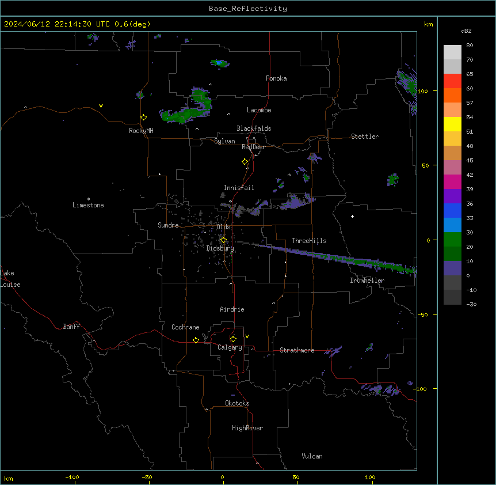This screenshot has width=496, height=485.
Task: Click the yellow 54 dBZ legend swatch
Action: [452, 124]
